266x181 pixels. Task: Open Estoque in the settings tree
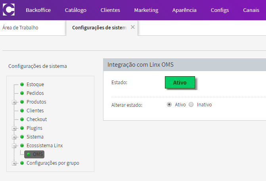tap(35, 85)
